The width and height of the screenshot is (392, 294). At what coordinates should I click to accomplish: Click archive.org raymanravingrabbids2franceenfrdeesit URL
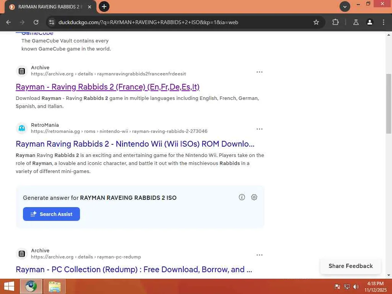(108, 74)
